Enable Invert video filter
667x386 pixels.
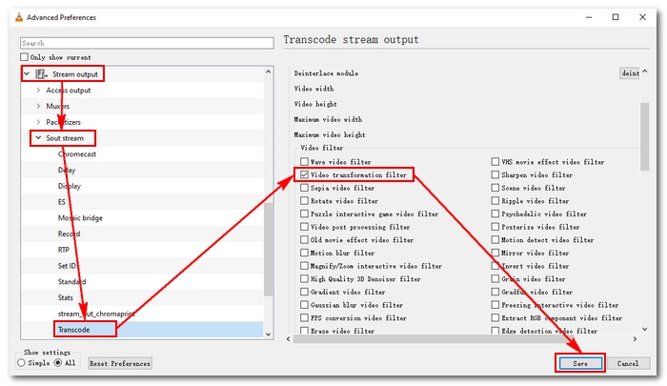[495, 266]
